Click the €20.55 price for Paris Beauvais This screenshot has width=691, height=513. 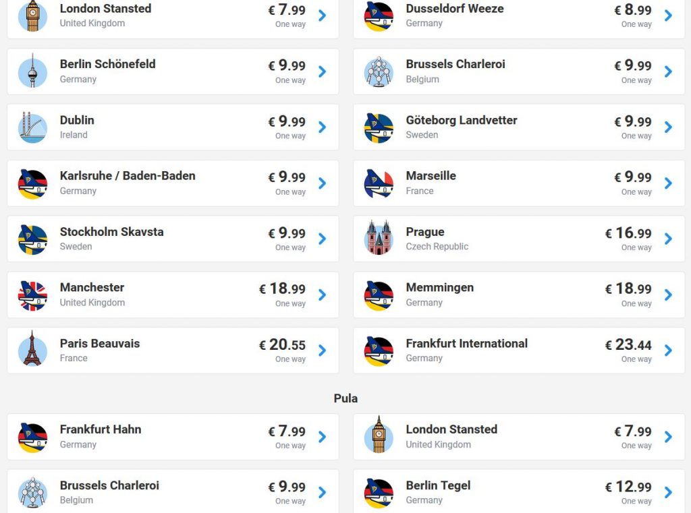tap(287, 344)
